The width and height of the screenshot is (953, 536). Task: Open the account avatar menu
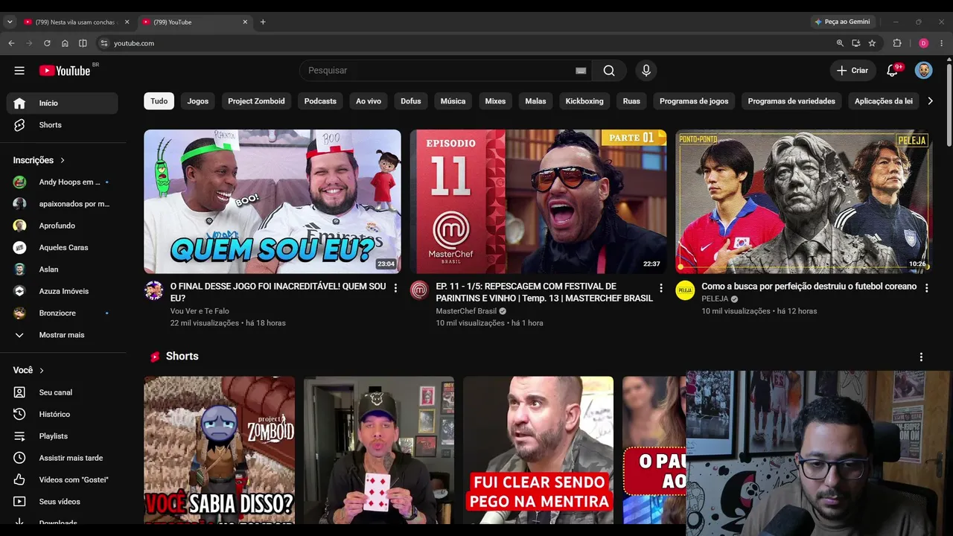(x=923, y=71)
